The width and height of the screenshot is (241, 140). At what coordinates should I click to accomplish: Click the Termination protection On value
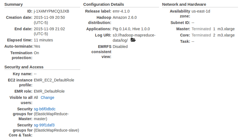click(36, 53)
